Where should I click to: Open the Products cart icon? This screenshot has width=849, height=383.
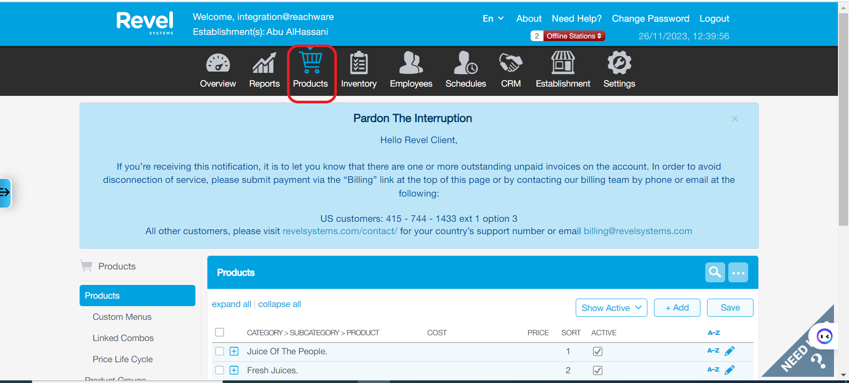(x=310, y=62)
